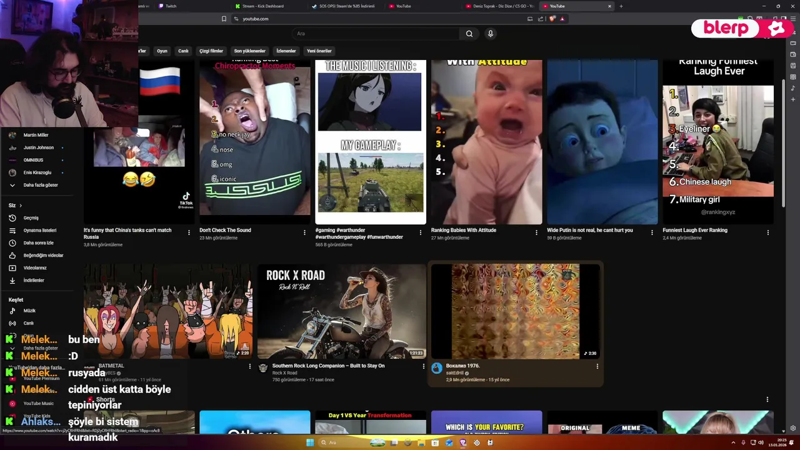800x450 pixels.
Task: Open the Windows Start menu
Action: [309, 442]
